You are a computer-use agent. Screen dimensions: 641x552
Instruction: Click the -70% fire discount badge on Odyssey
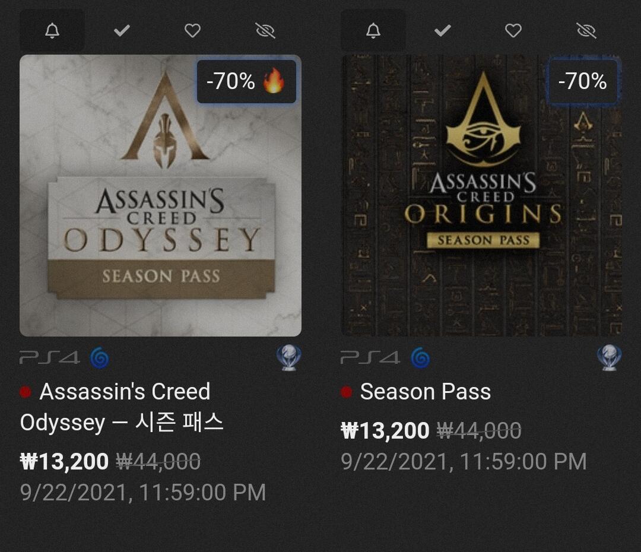point(246,81)
